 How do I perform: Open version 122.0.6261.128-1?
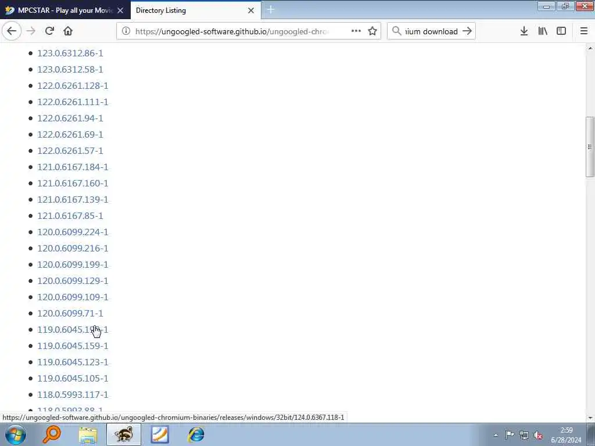point(73,86)
